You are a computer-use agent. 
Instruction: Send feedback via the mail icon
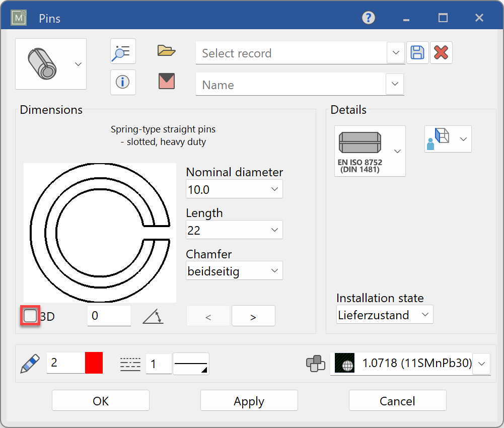[x=166, y=82]
